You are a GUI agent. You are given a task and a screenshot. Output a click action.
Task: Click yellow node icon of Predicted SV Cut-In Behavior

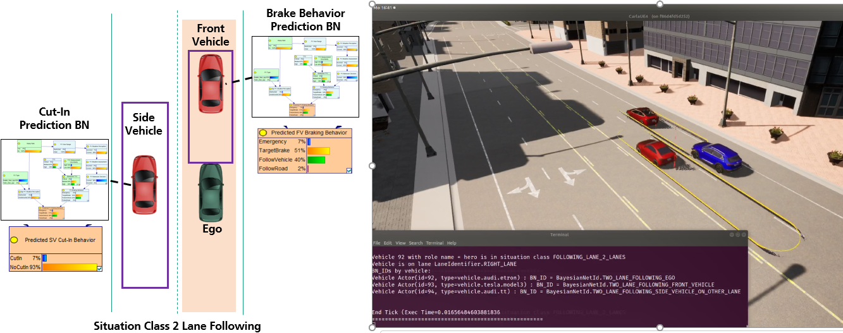[x=14, y=240]
